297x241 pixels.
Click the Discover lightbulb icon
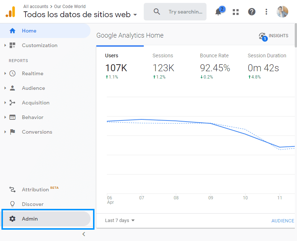pos(12,204)
